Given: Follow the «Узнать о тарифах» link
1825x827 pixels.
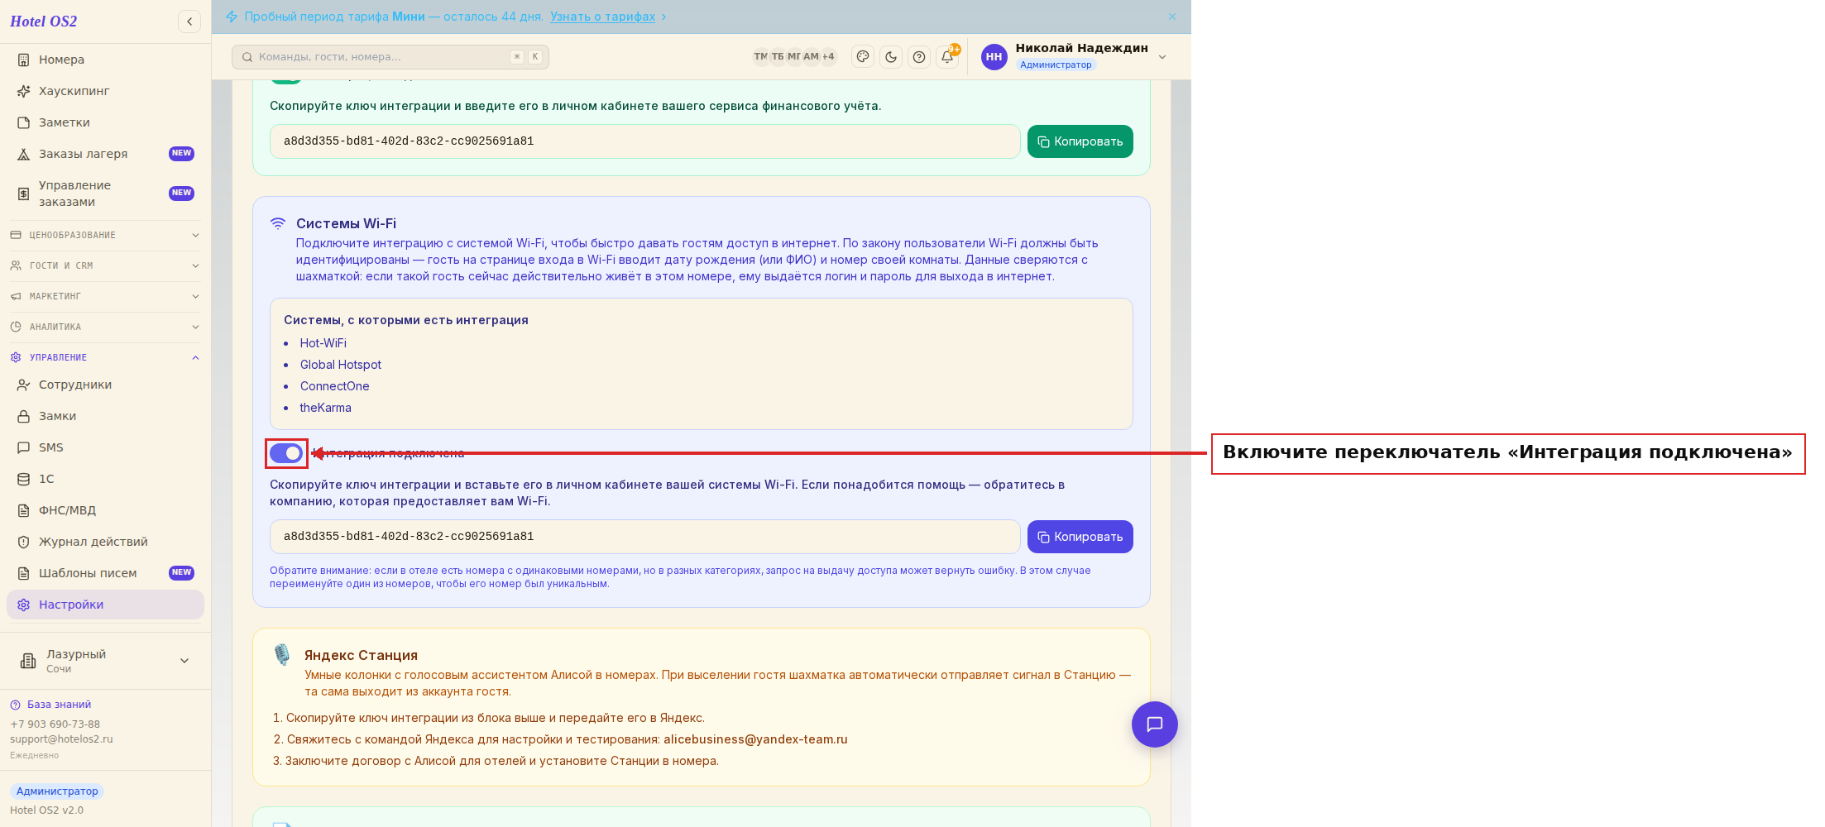Looking at the screenshot, I should [x=602, y=17].
